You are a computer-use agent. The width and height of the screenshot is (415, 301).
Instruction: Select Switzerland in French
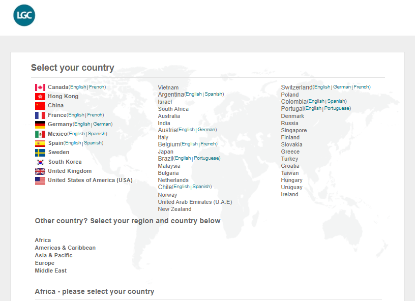pyautogui.click(x=361, y=87)
